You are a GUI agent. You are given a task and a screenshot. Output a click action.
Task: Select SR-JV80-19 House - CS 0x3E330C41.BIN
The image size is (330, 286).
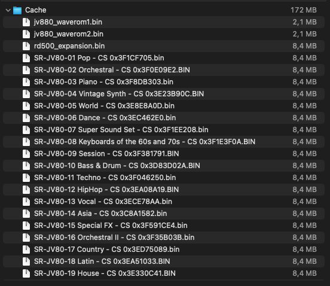point(105,273)
